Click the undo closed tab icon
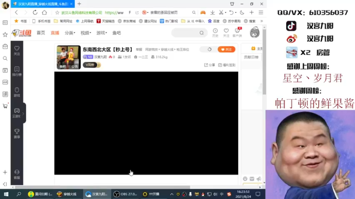The image size is (355, 199). [x=231, y=12]
